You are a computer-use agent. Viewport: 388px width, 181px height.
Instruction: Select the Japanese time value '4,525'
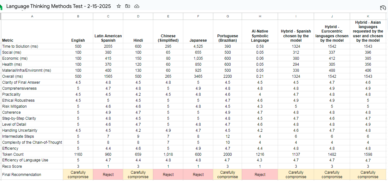pyautogui.click(x=198, y=46)
